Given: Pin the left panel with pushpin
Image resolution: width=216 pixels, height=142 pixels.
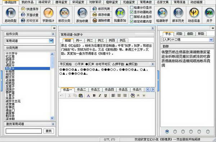Looking at the screenshot, I should click(54, 28).
